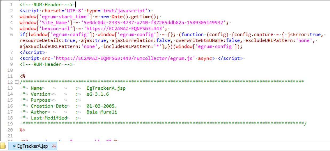
Task: Click the %> closing tag on line 20
Action: click(x=22, y=130)
